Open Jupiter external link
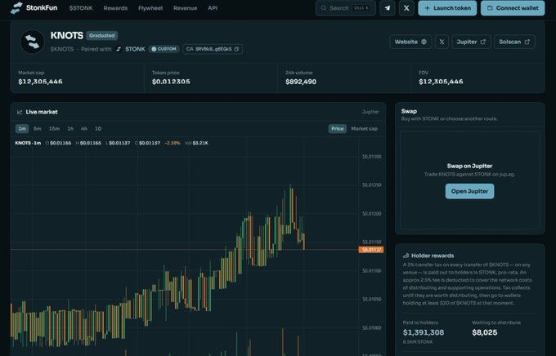 [471, 42]
